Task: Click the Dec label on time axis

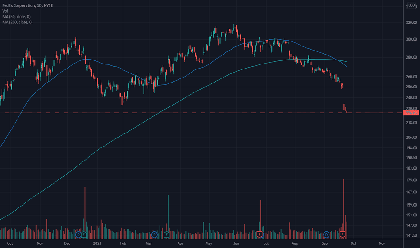Action: 67,243
